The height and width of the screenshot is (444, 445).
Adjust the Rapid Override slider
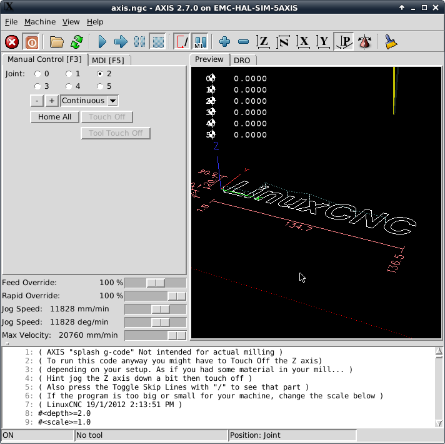pyautogui.click(x=156, y=296)
